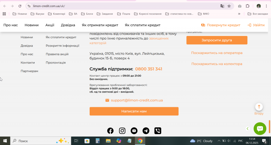This screenshot has height=145, width=271.
Task: Open the green chat widget
Action: (260, 128)
